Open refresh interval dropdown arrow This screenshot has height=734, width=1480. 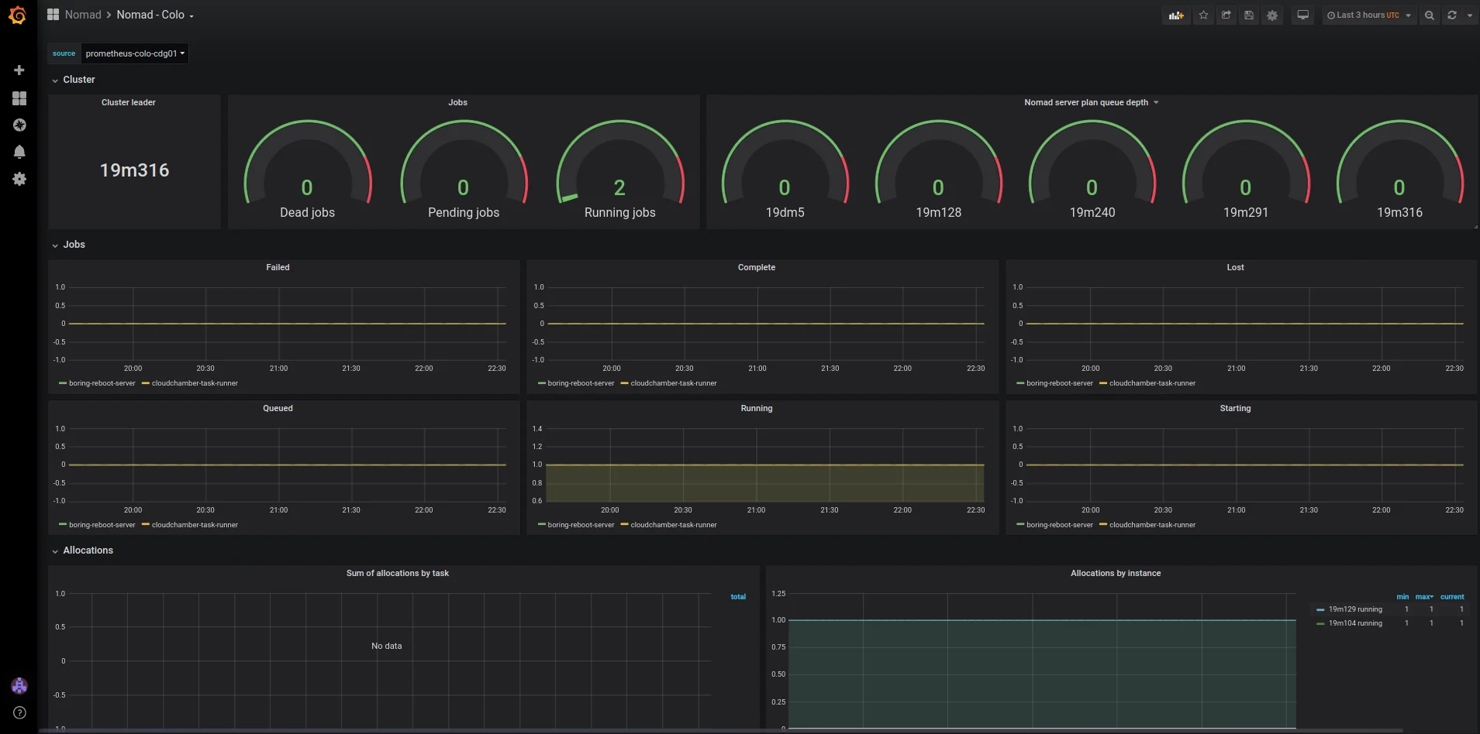pyautogui.click(x=1469, y=15)
